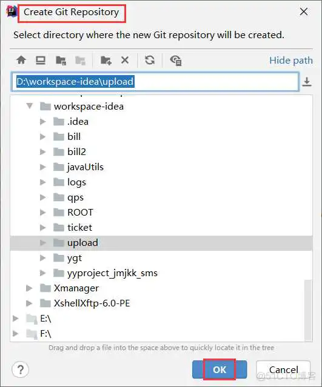This screenshot has width=322, height=387.
Task: Click the Cancel button
Action: tap(283, 369)
